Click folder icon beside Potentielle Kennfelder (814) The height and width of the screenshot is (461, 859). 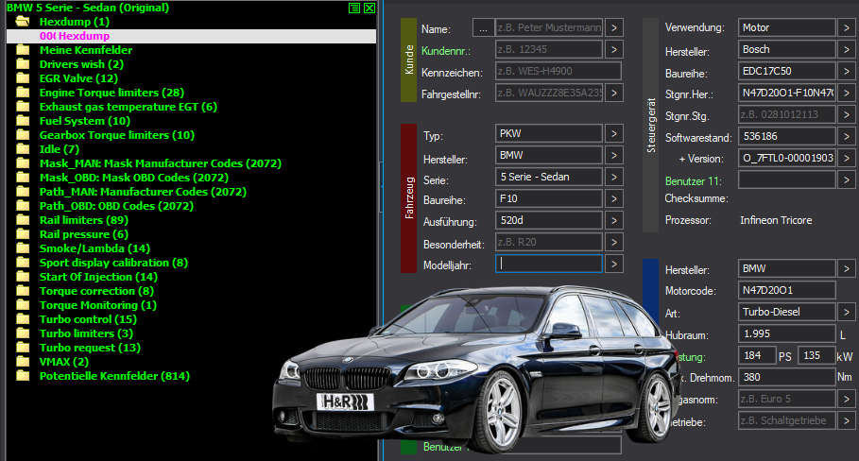[23, 376]
